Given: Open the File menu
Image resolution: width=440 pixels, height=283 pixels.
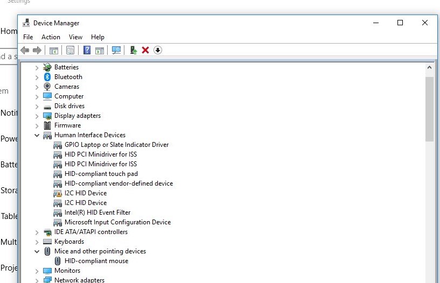Looking at the screenshot, I should point(28,37).
